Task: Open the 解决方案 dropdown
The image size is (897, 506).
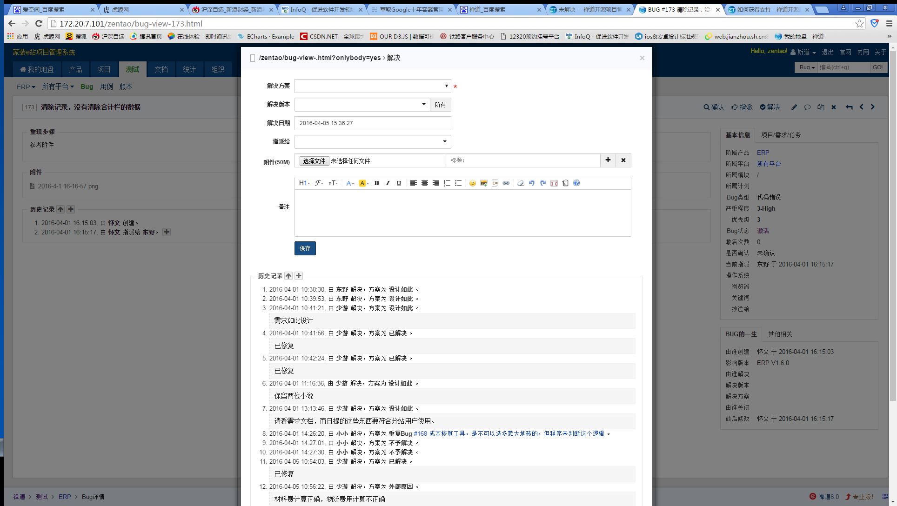Action: tap(372, 86)
